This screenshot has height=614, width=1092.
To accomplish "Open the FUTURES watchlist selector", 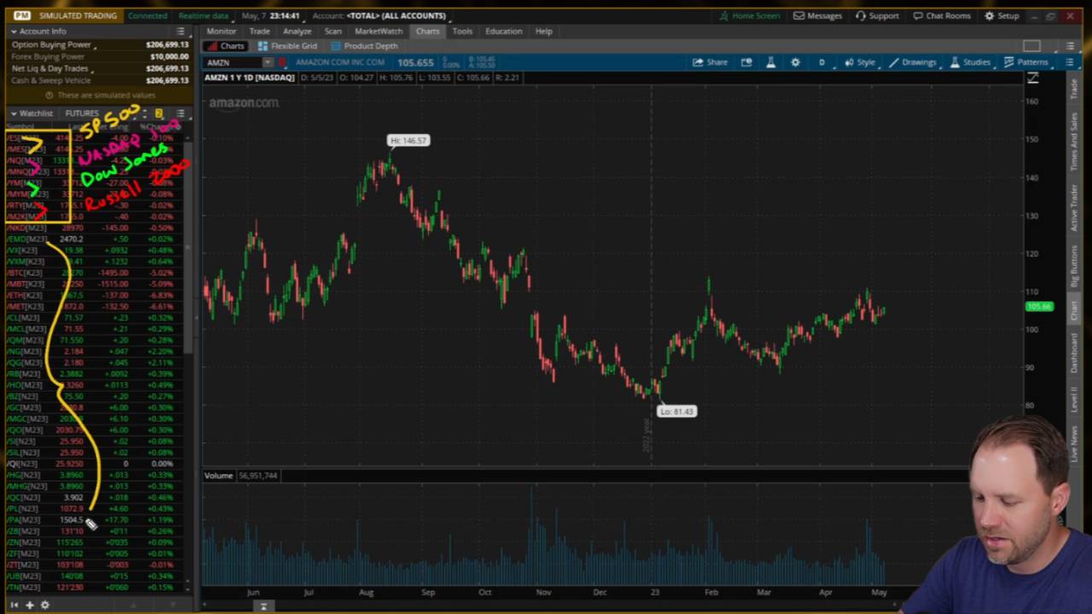I will tap(82, 113).
